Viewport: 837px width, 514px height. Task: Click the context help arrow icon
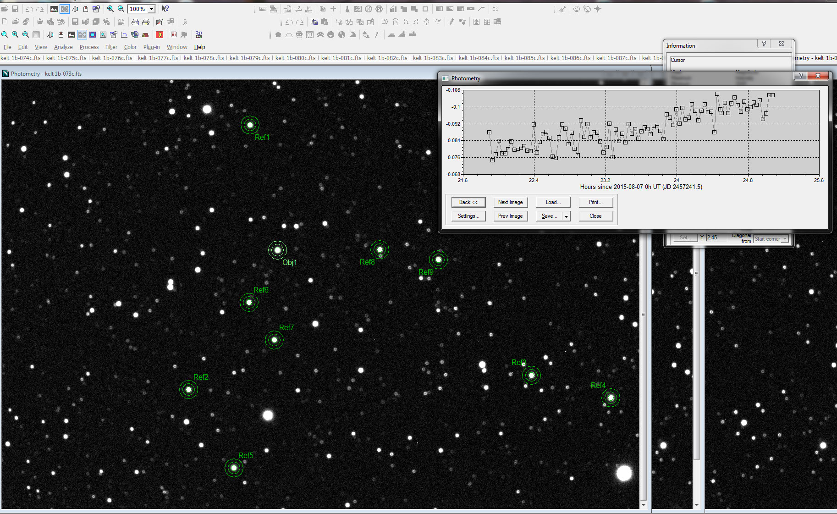[165, 9]
